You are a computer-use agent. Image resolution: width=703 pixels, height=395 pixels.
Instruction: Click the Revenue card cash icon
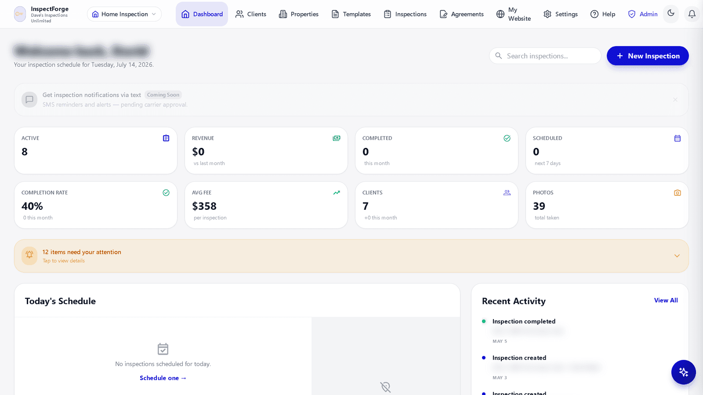pyautogui.click(x=337, y=138)
